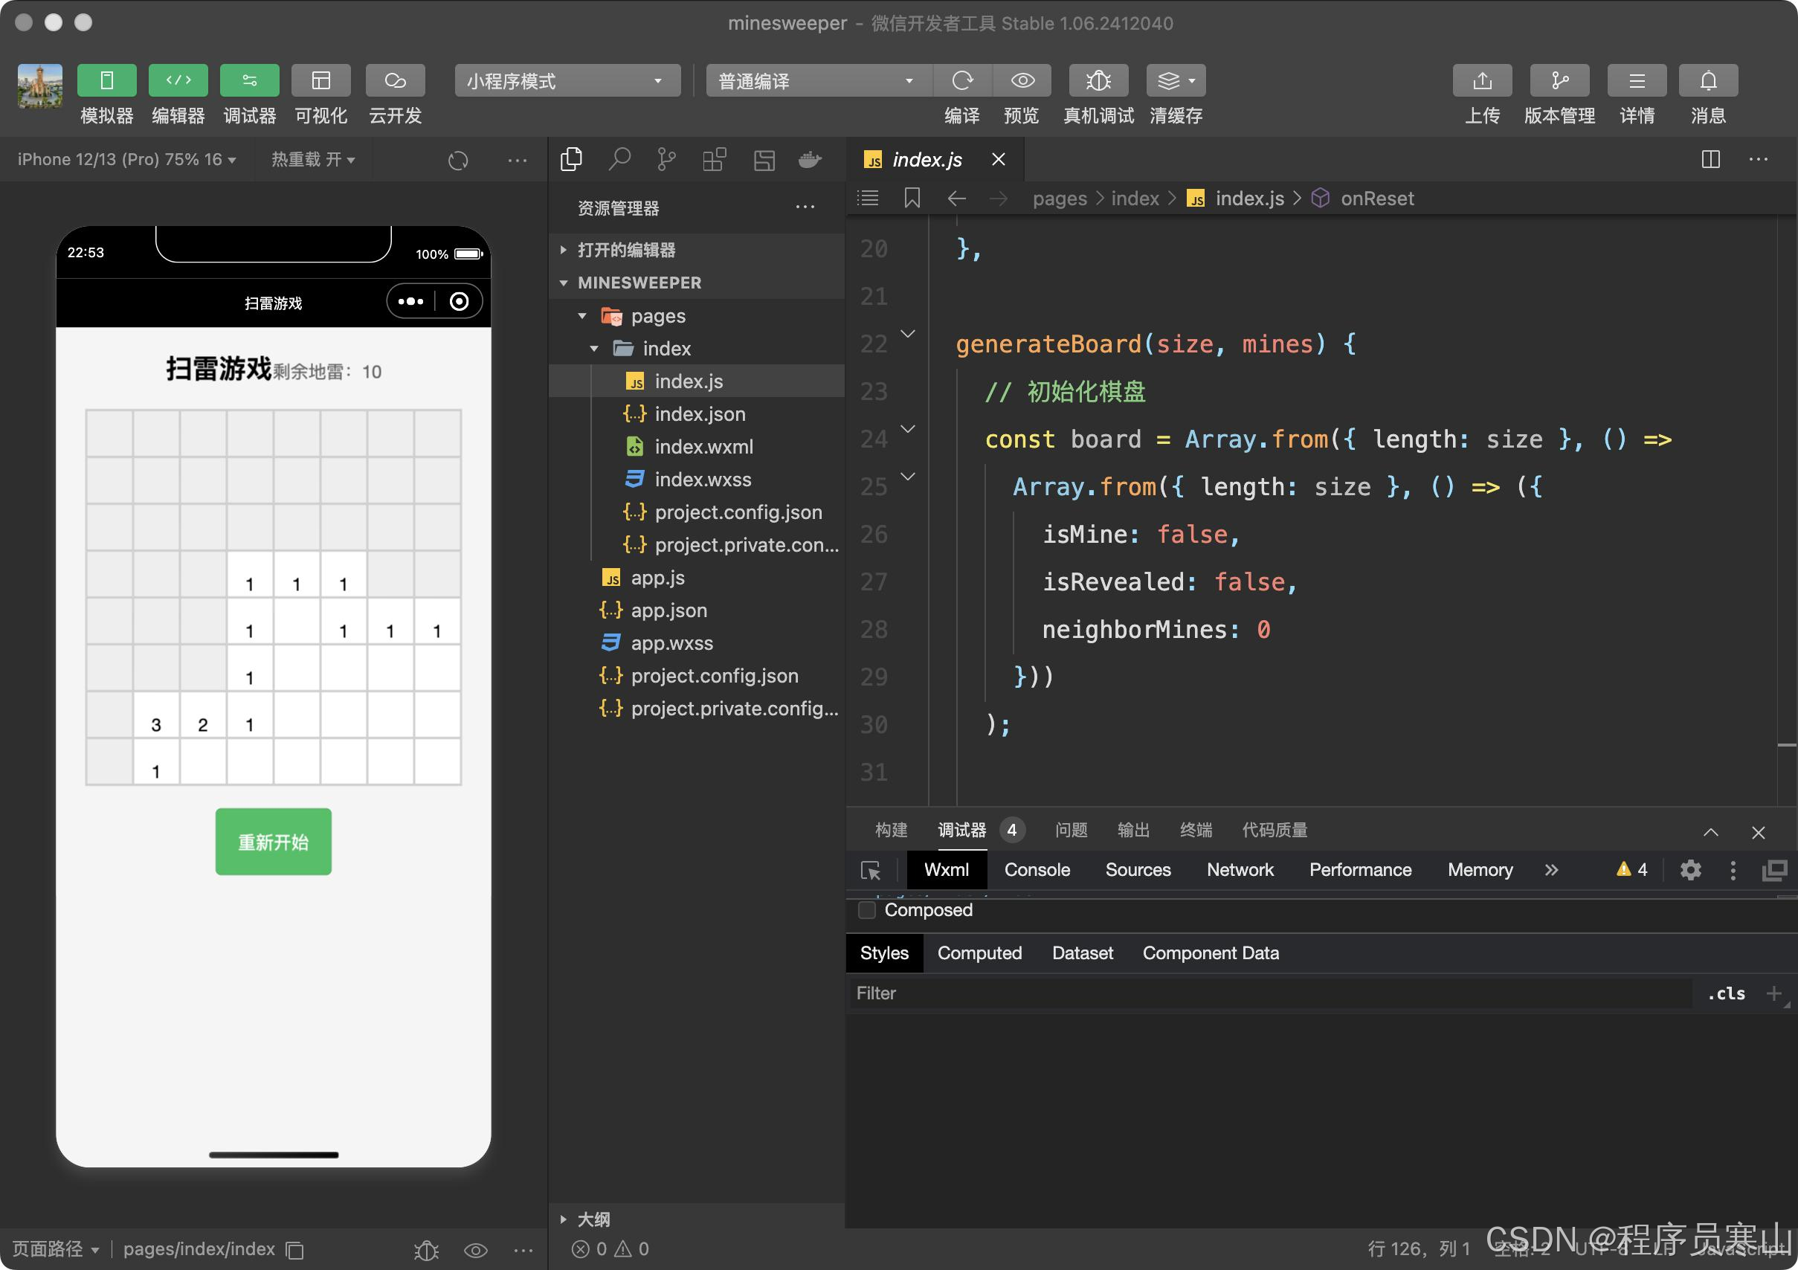Viewport: 1798px width, 1270px height.
Task: Toggle the debugger panel button
Action: pos(249,80)
